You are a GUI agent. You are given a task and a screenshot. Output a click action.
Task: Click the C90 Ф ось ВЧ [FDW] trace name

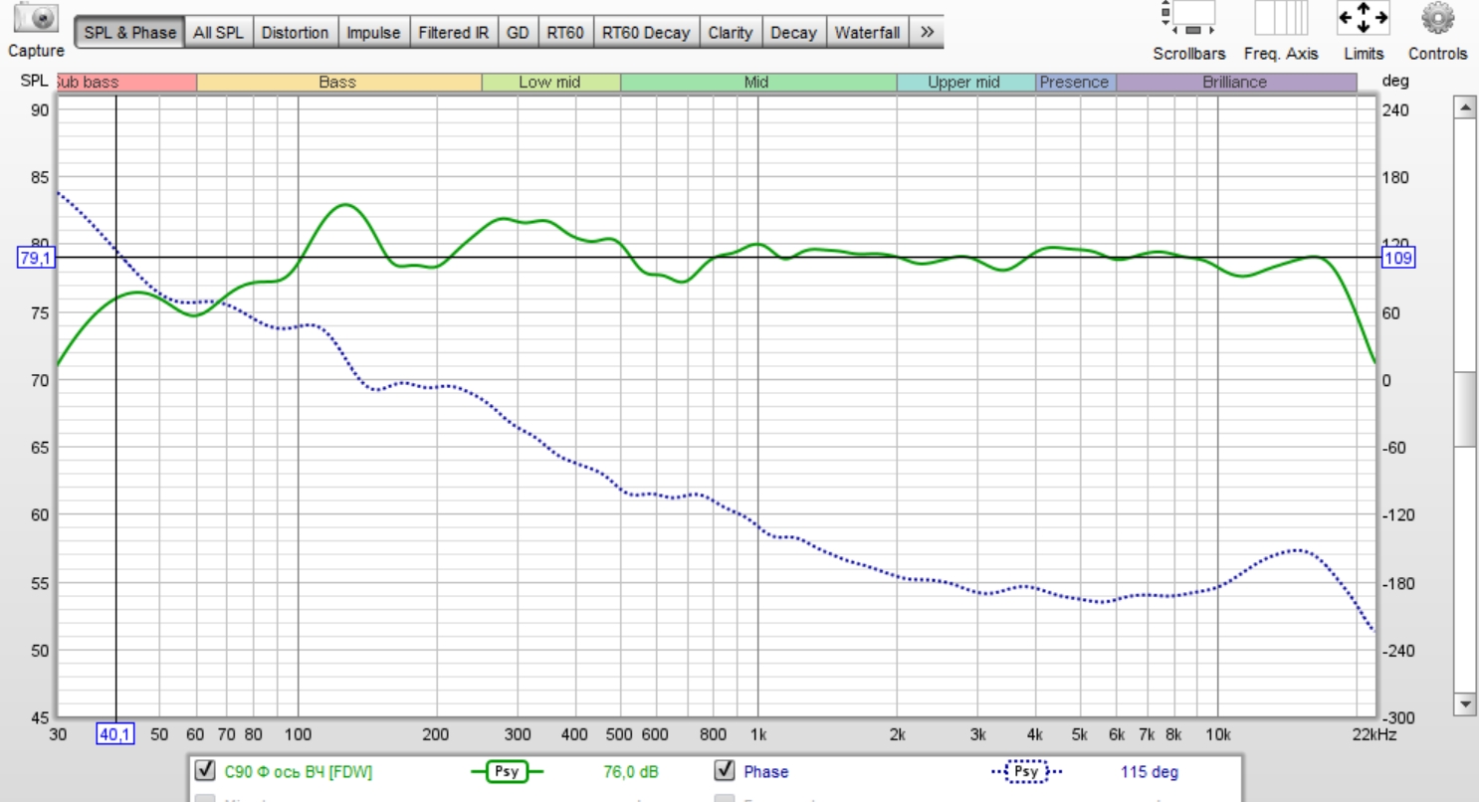coord(298,772)
